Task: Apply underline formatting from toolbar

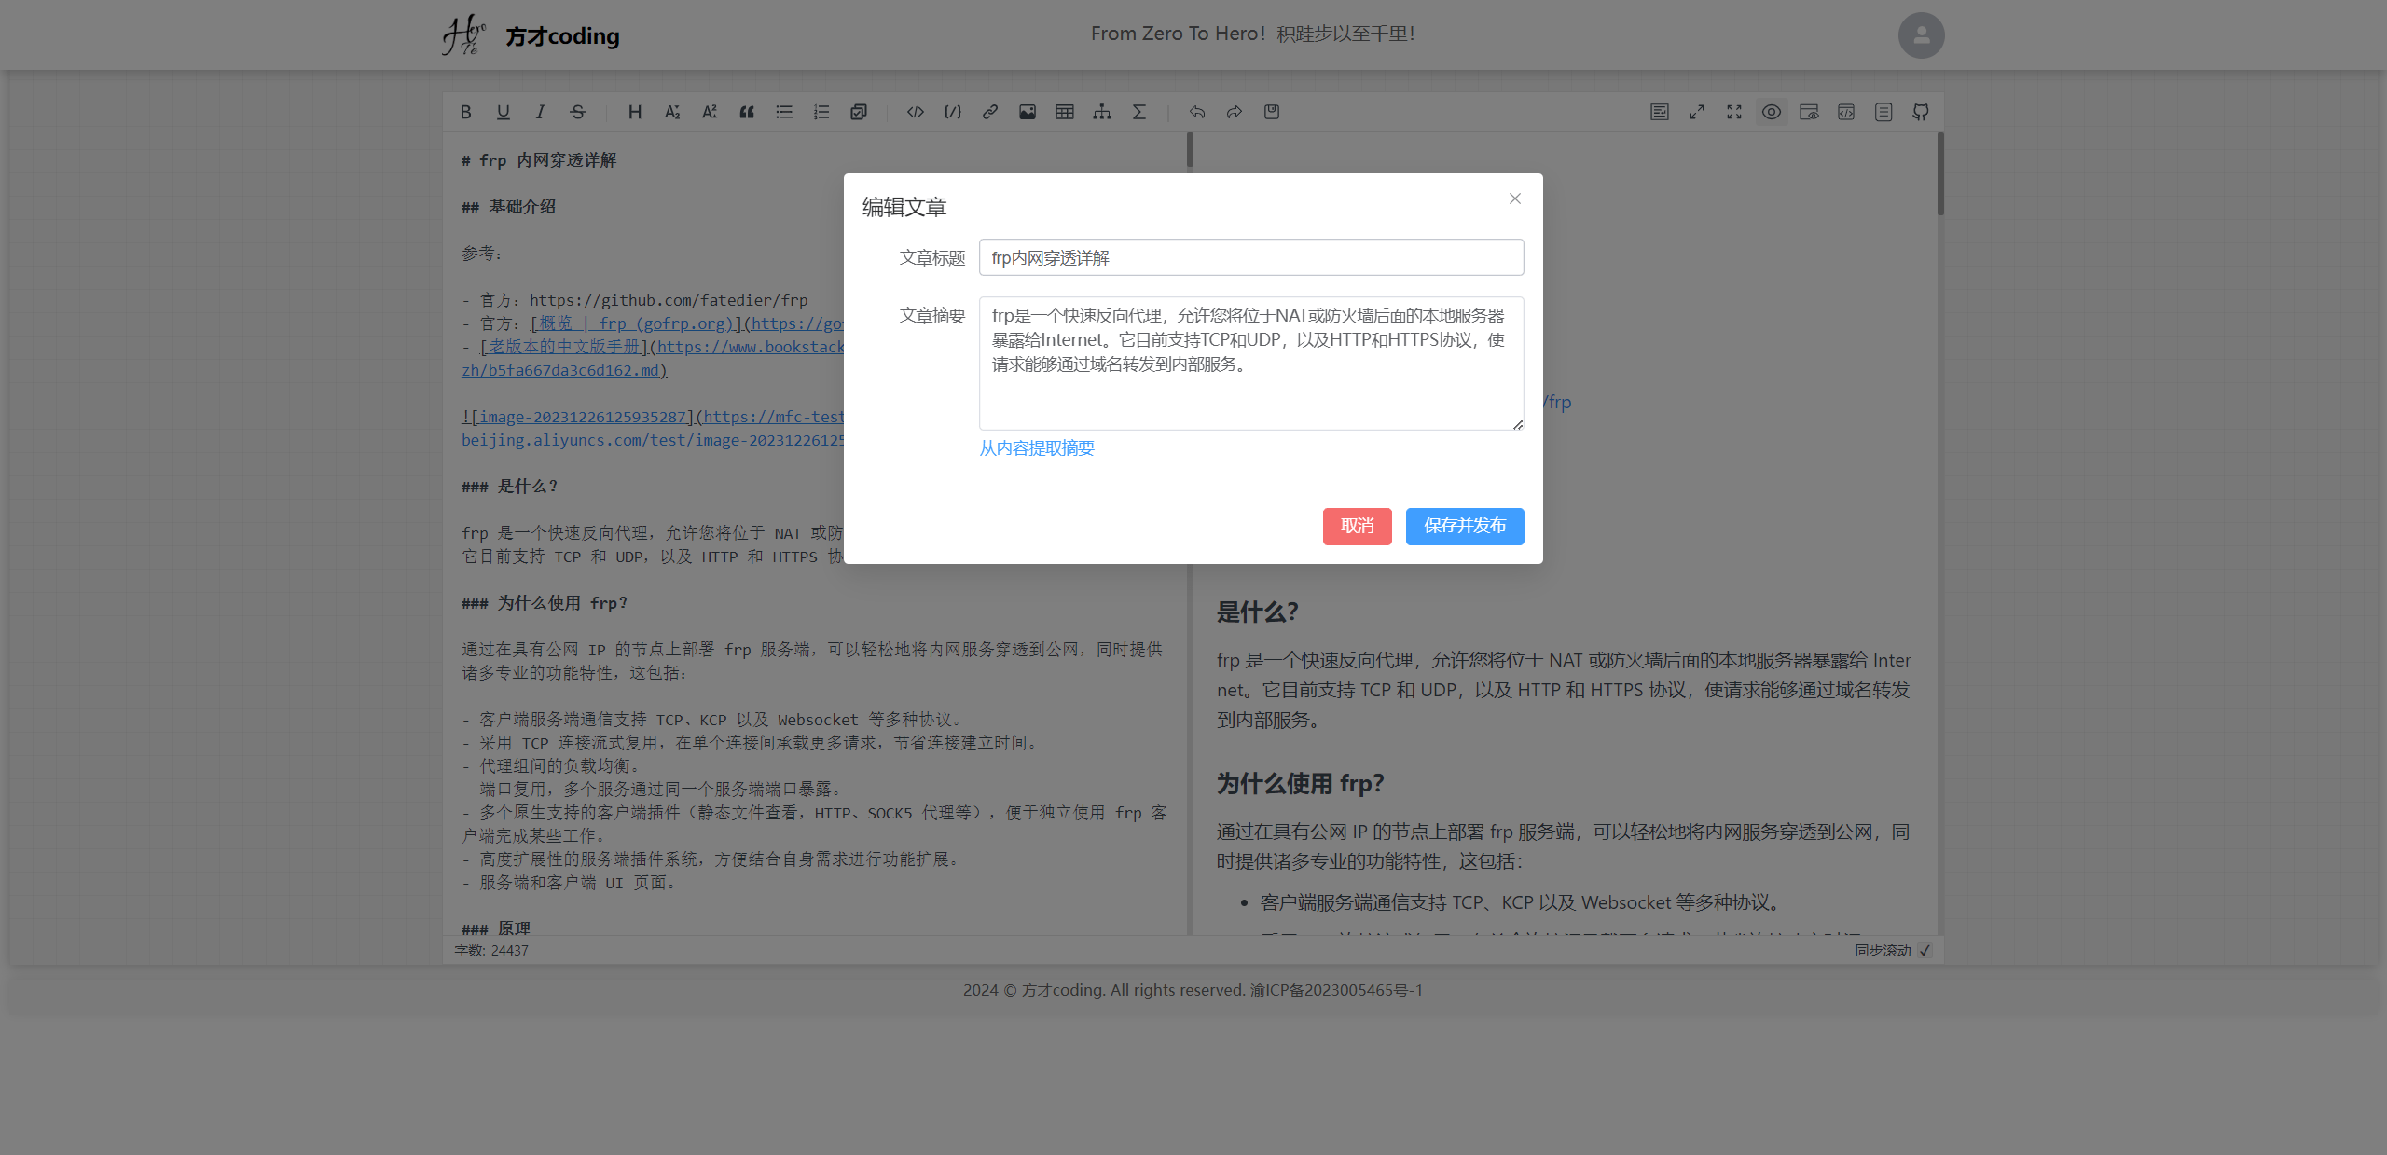Action: 504,112
